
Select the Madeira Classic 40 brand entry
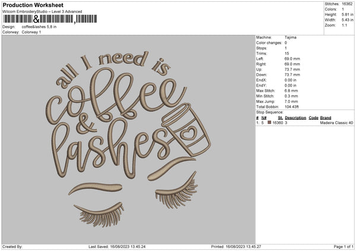(x=336, y=123)
